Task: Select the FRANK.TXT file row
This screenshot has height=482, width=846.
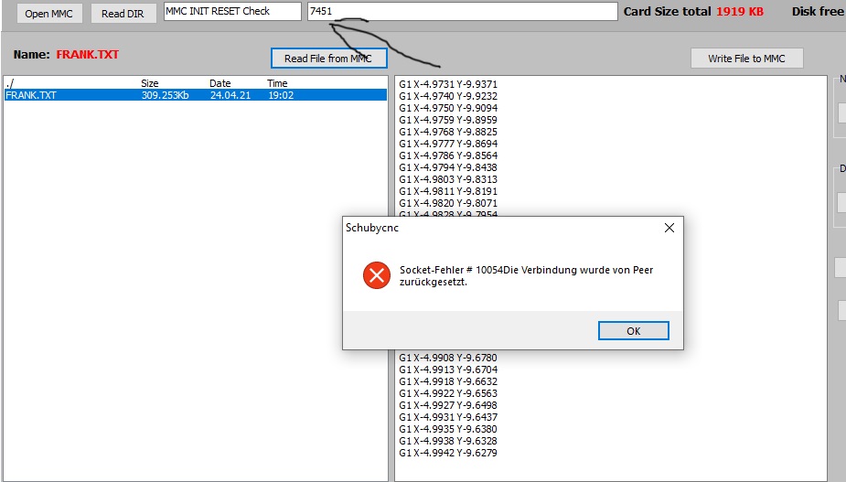Action: click(x=196, y=95)
